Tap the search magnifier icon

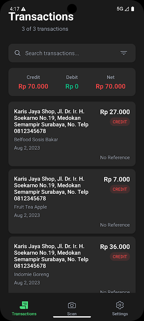(18, 53)
